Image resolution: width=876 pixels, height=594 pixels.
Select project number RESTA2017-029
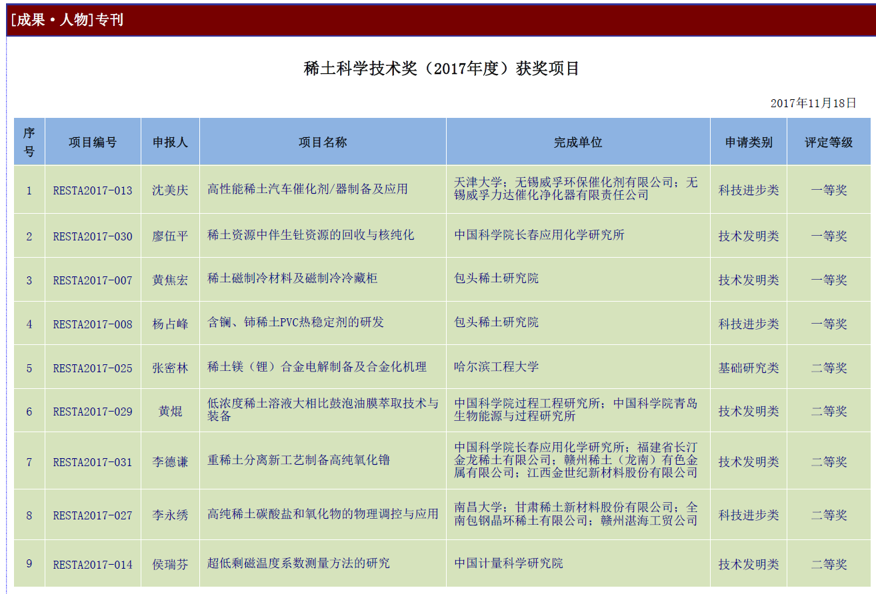[x=93, y=412]
